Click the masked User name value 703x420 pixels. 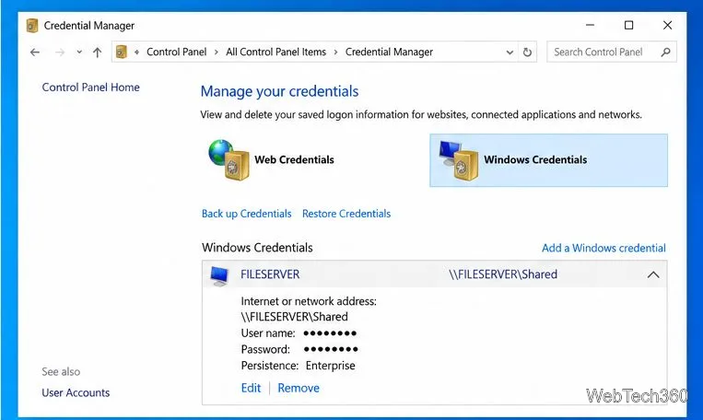[330, 333]
